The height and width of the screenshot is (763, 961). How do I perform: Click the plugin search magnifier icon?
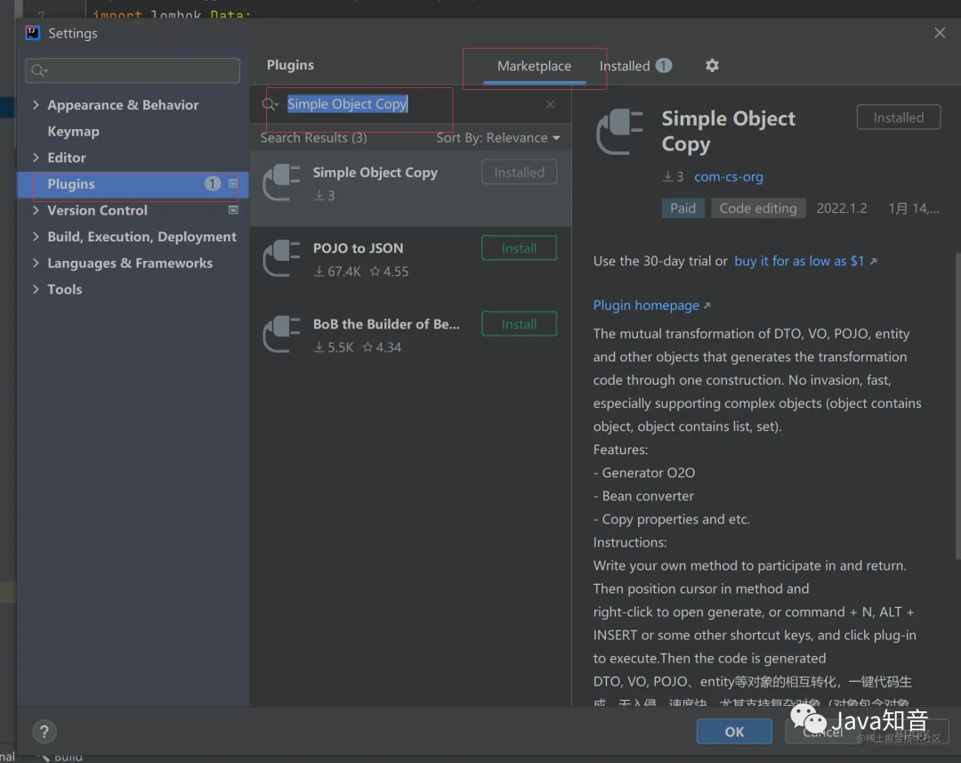click(x=271, y=104)
